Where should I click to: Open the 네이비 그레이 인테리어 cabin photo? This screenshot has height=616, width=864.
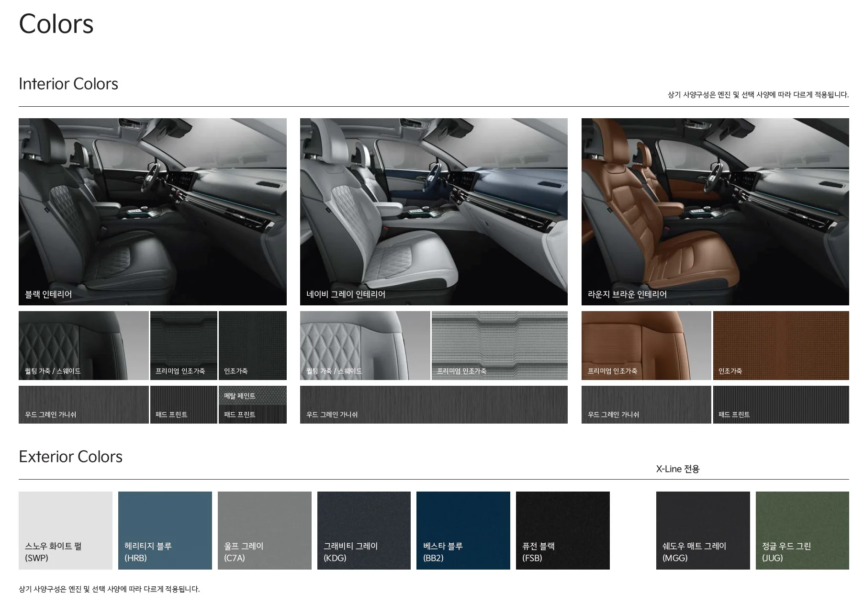pyautogui.click(x=434, y=212)
